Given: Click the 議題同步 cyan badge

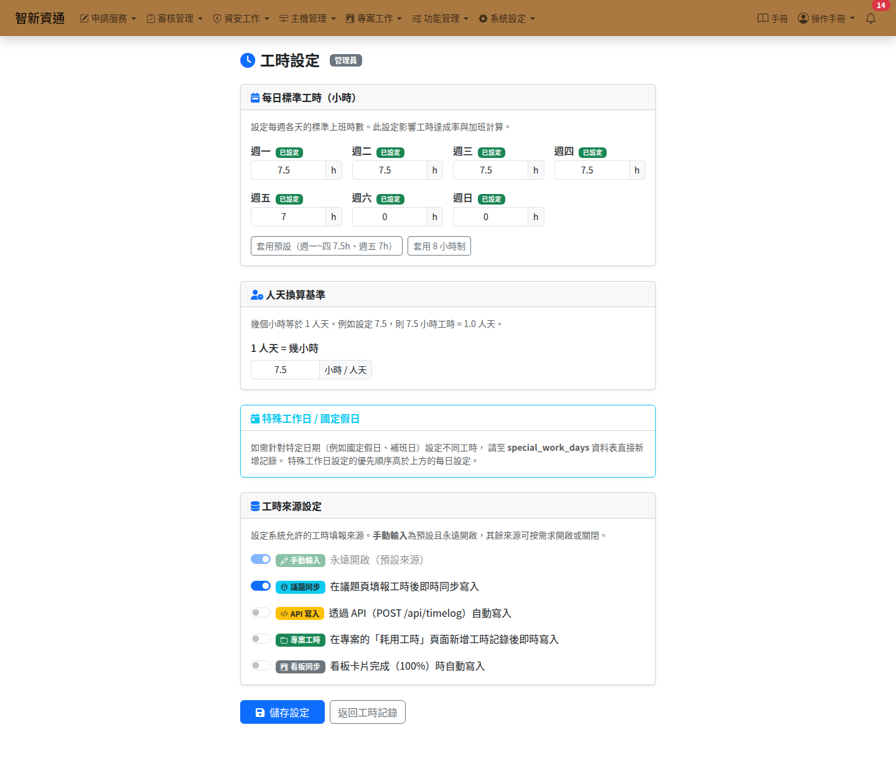Looking at the screenshot, I should click(301, 587).
